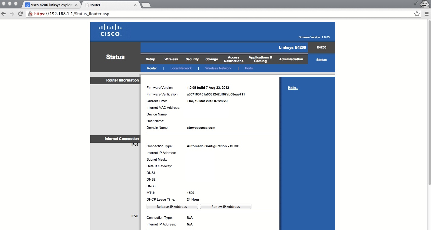431x230 pixels.
Task: Open the Wireless menu
Action: click(x=171, y=59)
